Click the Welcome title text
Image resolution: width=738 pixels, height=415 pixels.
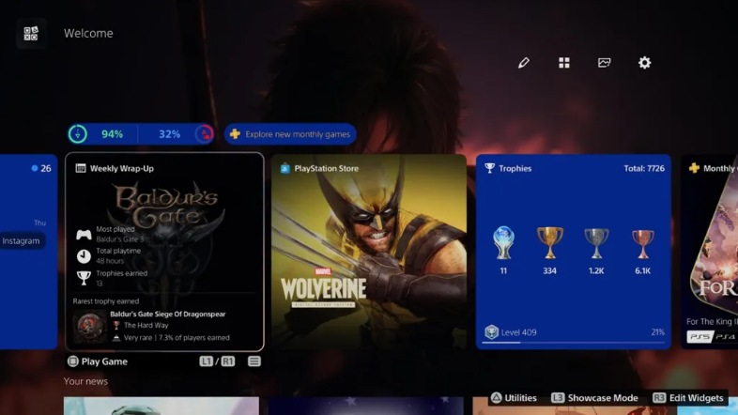(88, 34)
